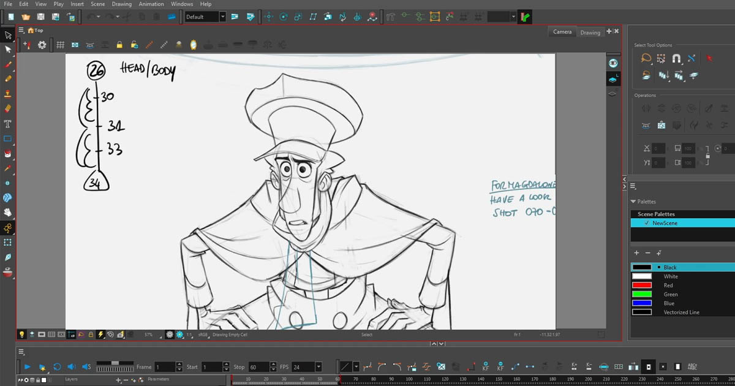Select the Paint bucket tool
The height and width of the screenshot is (386, 735).
click(x=8, y=153)
